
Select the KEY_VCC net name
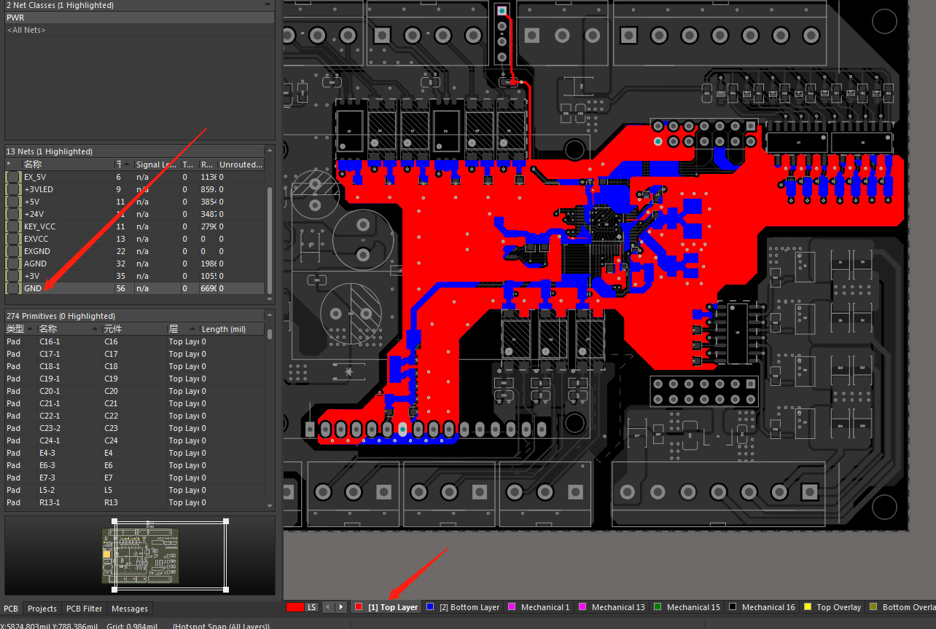(x=39, y=226)
